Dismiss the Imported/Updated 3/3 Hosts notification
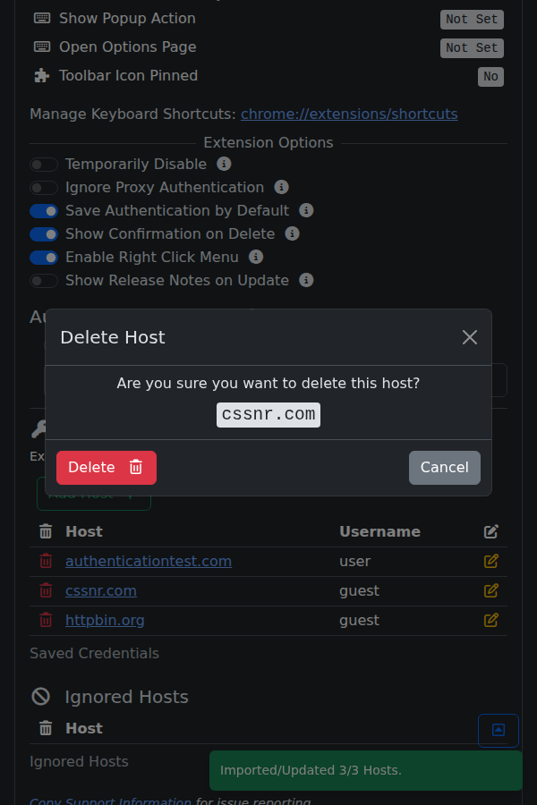 (x=365, y=770)
